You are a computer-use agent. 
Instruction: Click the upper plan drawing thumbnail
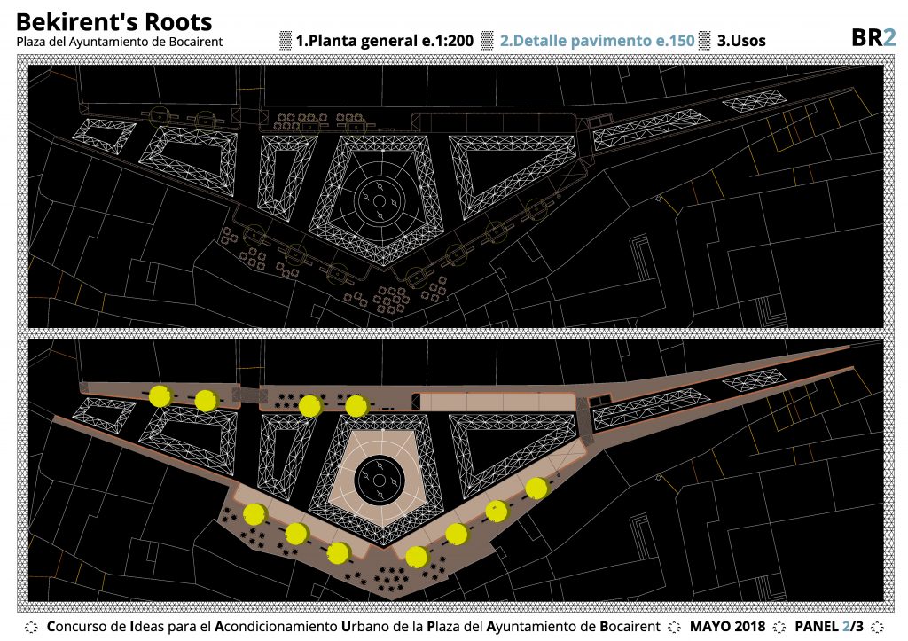456,196
